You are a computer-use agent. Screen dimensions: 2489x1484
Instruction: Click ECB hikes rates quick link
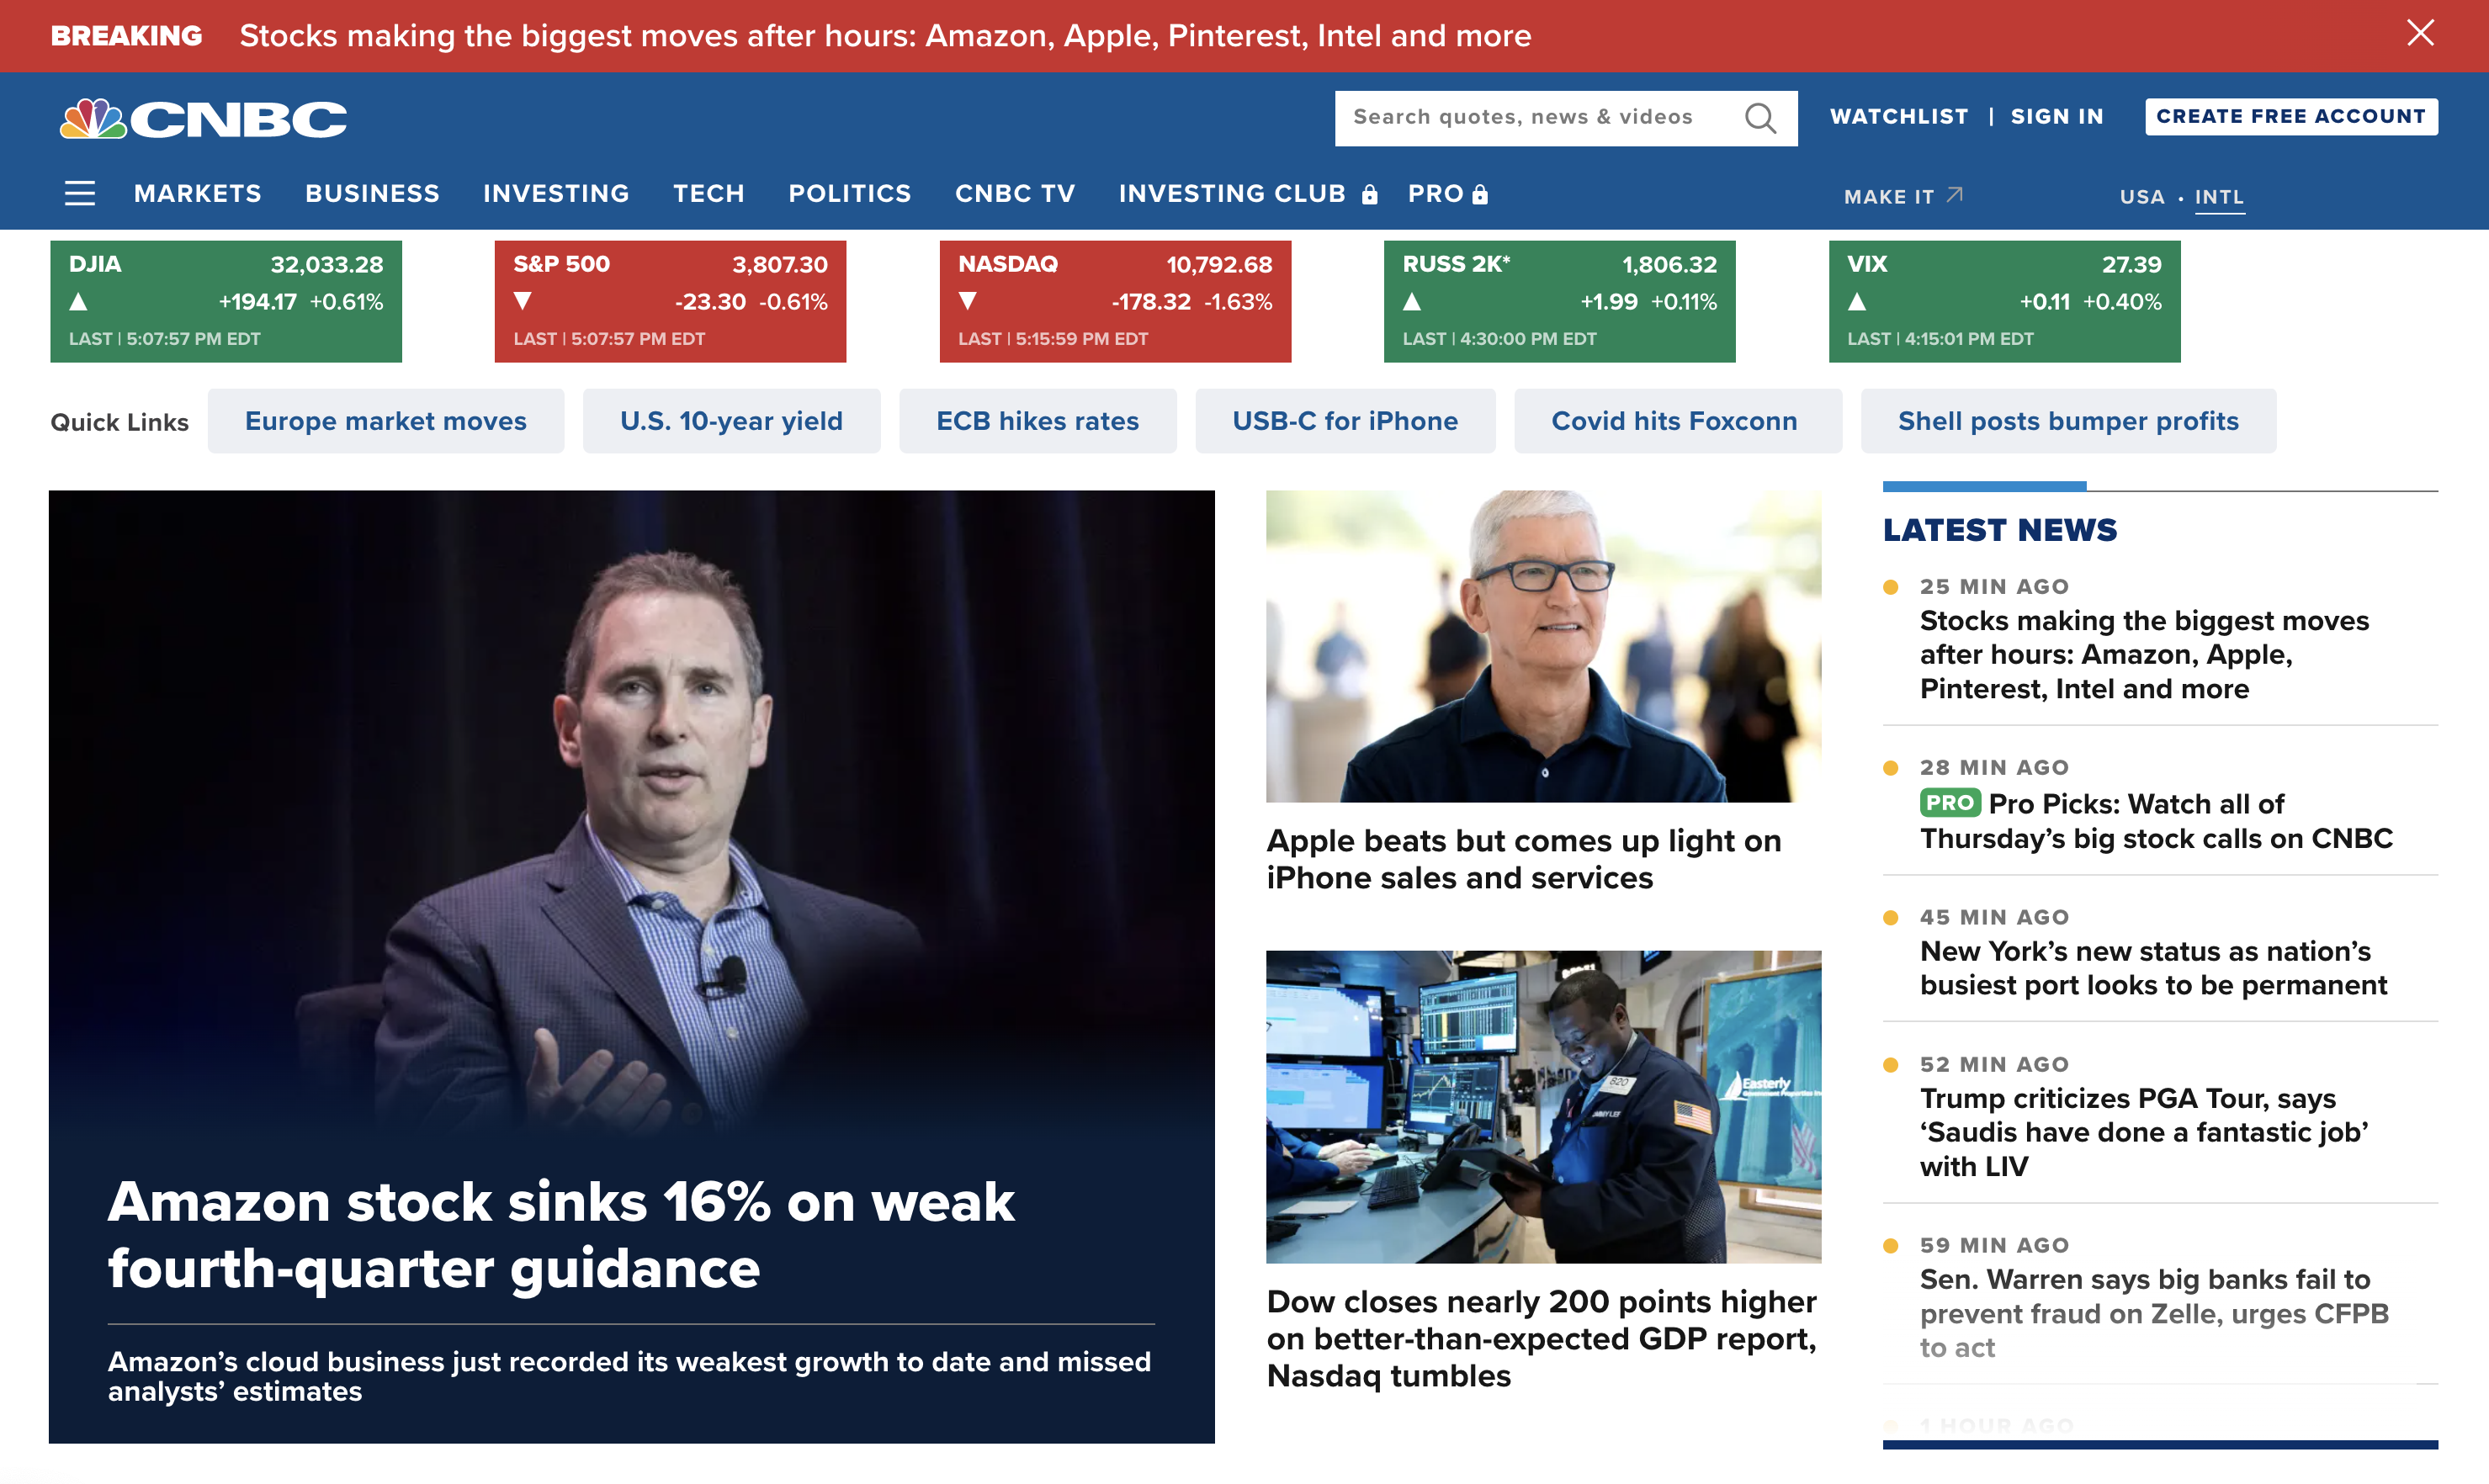[1038, 421]
